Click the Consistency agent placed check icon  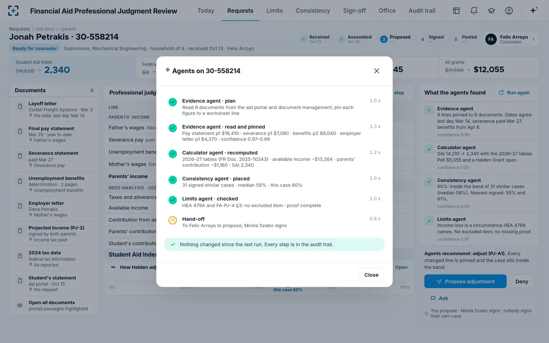173,180
